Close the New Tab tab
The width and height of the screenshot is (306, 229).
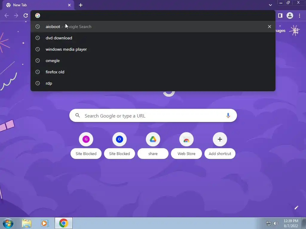click(x=69, y=5)
